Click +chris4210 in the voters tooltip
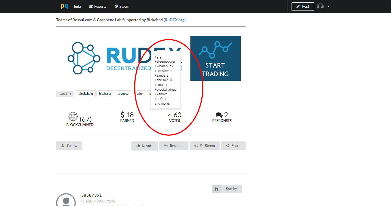 pos(163,80)
